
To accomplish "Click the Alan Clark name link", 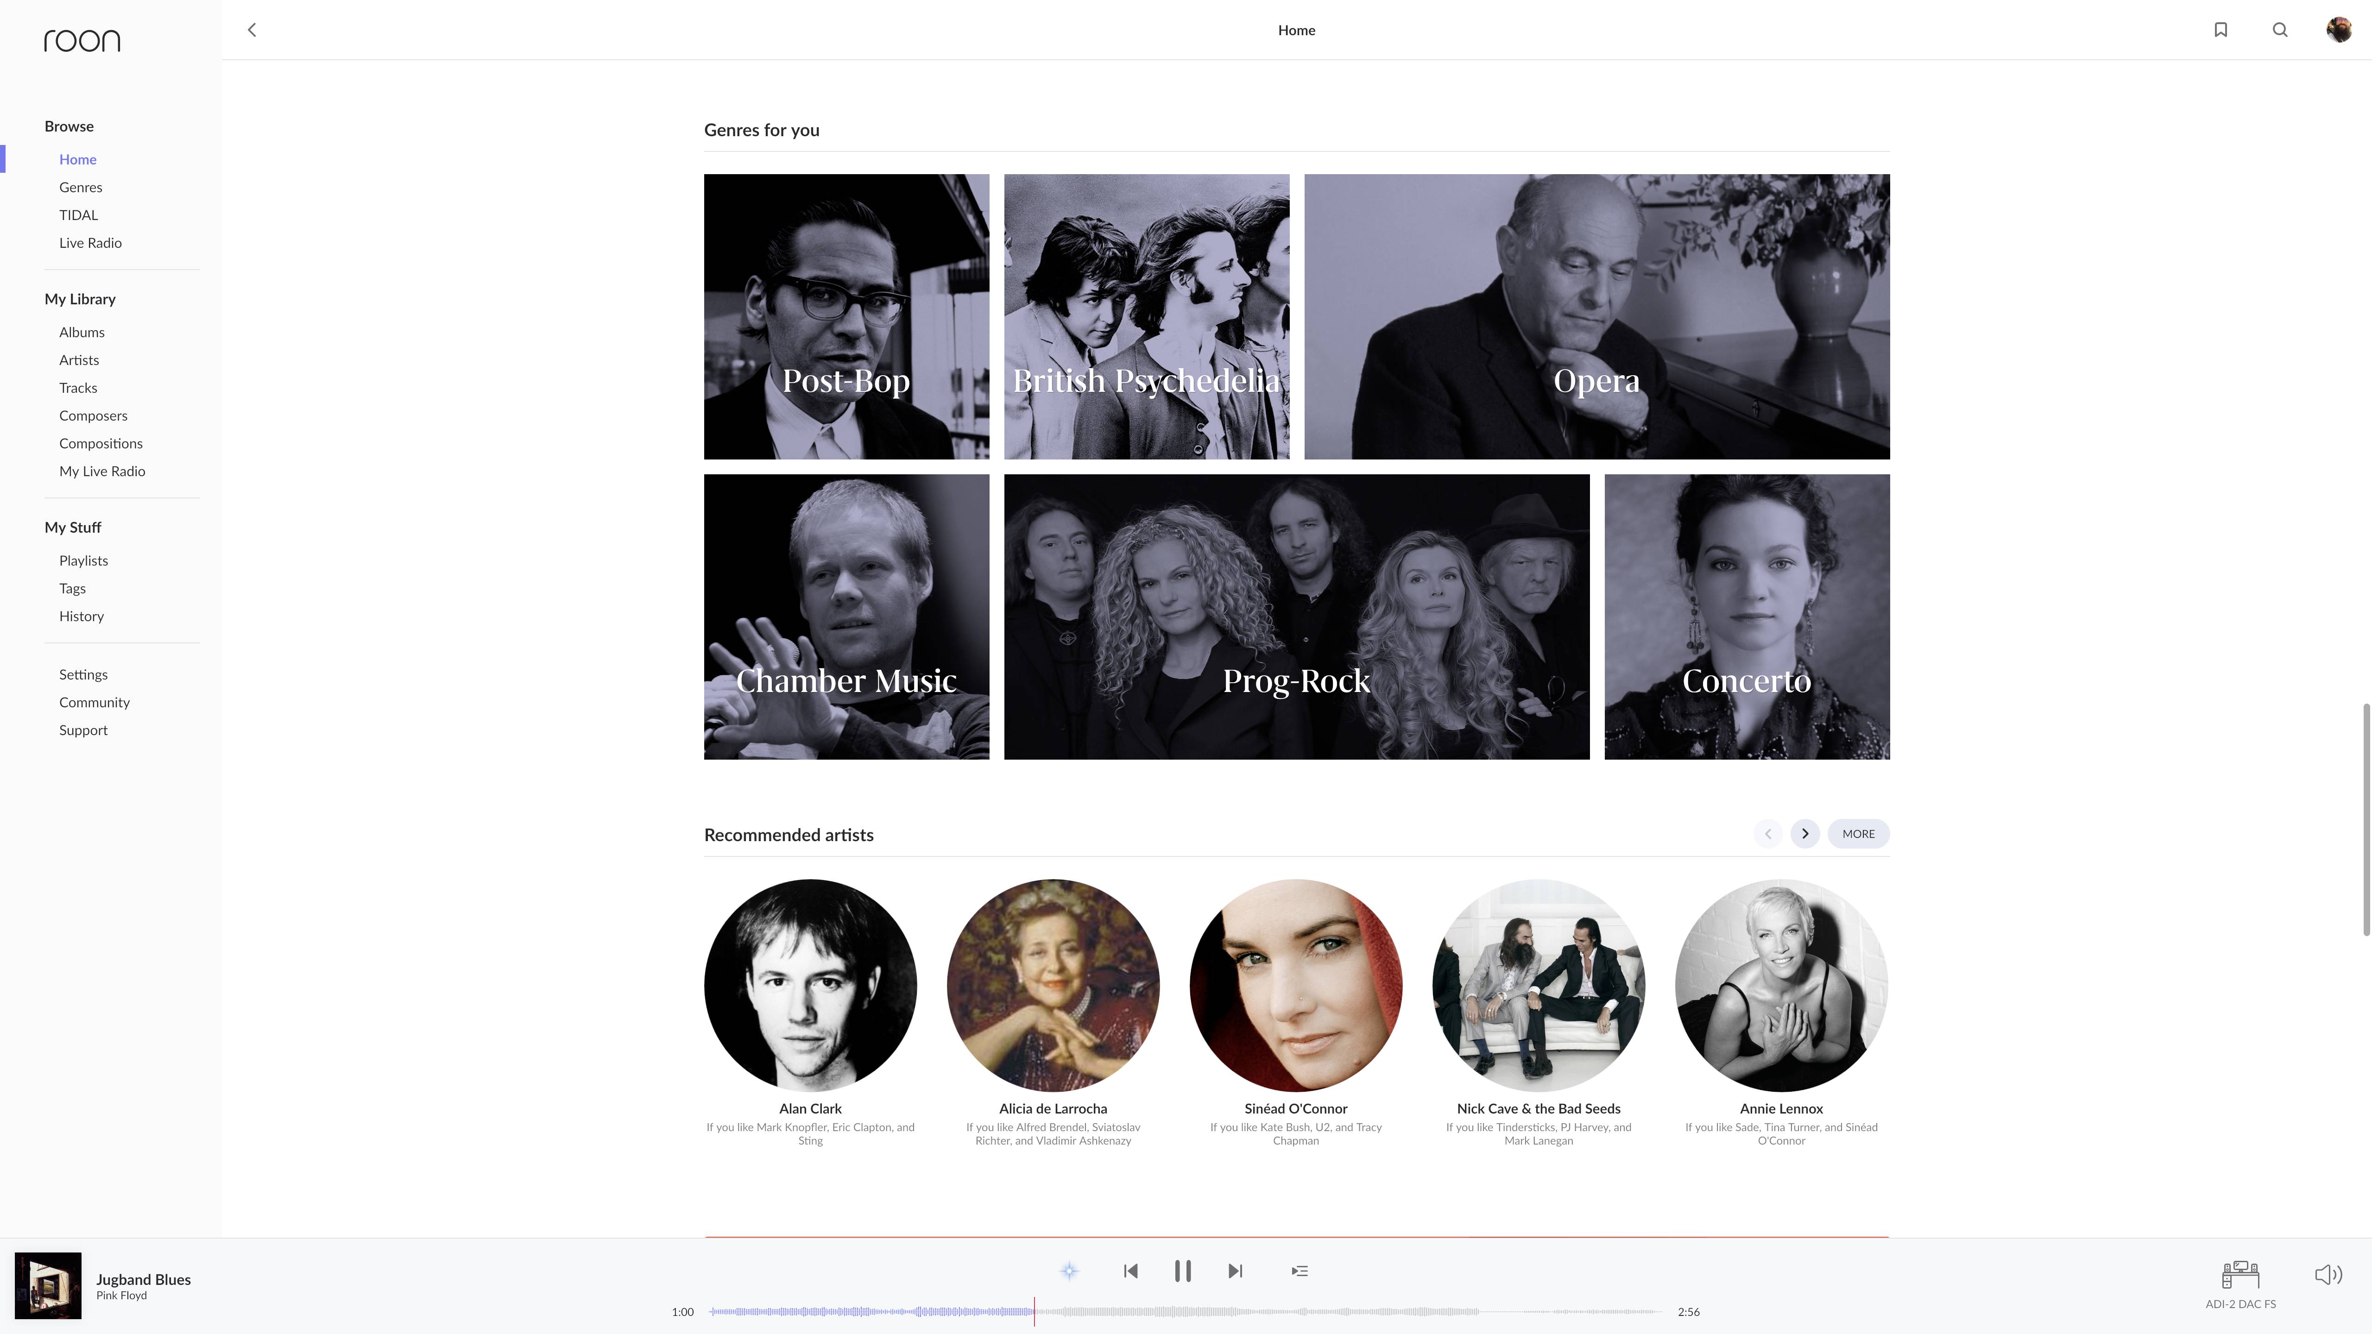I will 810,1108.
